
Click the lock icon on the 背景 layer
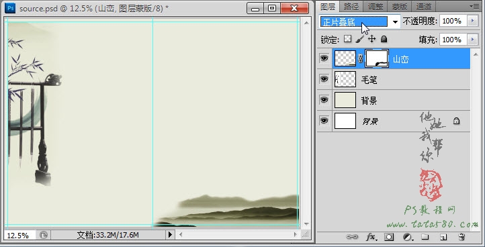click(457, 121)
